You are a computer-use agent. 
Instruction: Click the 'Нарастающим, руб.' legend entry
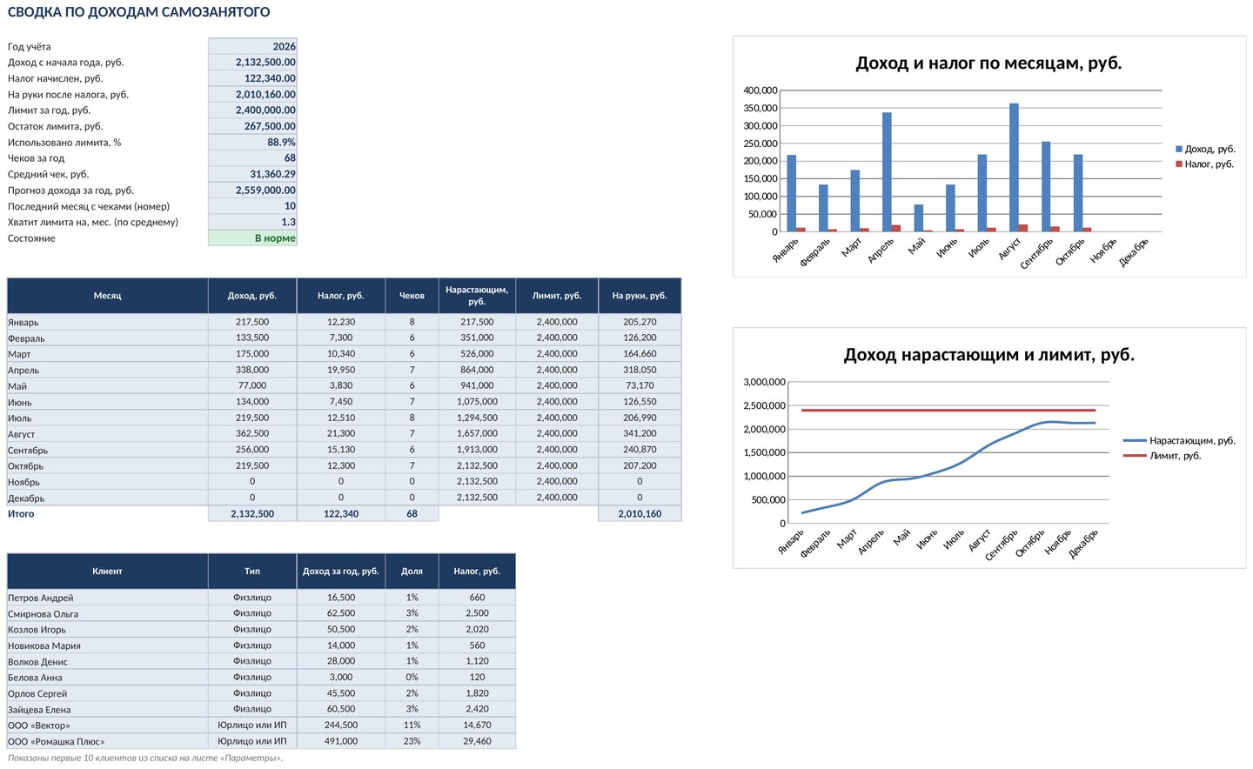pos(1179,441)
